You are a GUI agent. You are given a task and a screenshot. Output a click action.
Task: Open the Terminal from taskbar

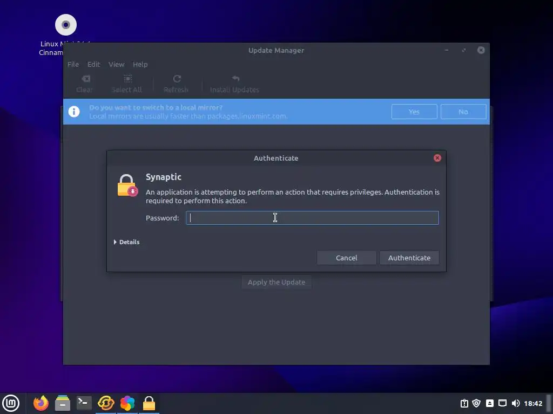(84, 403)
